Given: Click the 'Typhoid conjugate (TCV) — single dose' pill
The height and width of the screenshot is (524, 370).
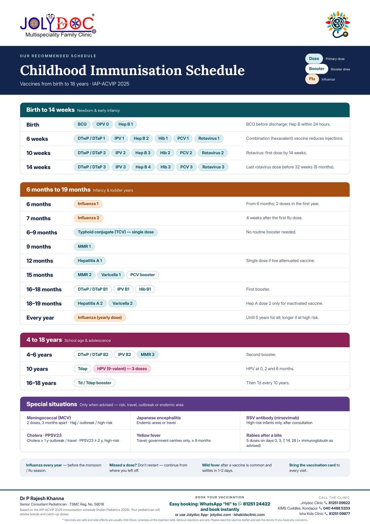Looking at the screenshot, I should [x=116, y=232].
